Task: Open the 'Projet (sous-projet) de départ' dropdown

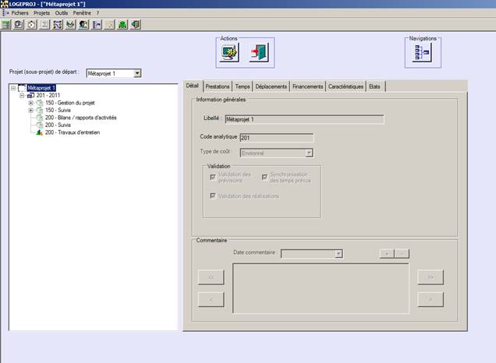Action: tap(137, 73)
